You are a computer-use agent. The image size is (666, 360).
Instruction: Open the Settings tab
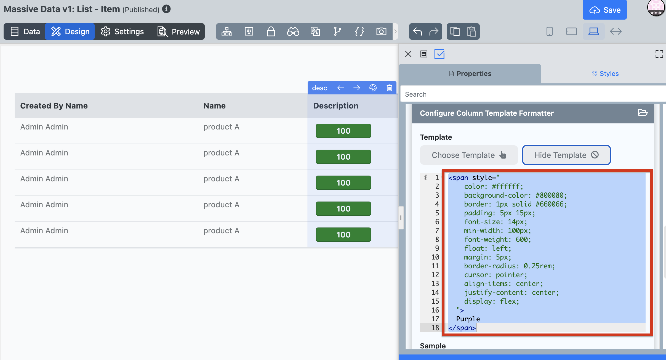click(x=122, y=31)
